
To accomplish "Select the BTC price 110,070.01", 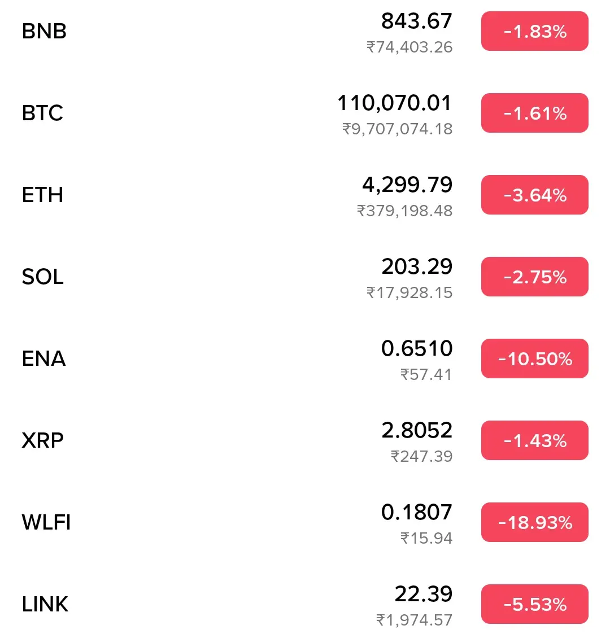I will point(394,103).
